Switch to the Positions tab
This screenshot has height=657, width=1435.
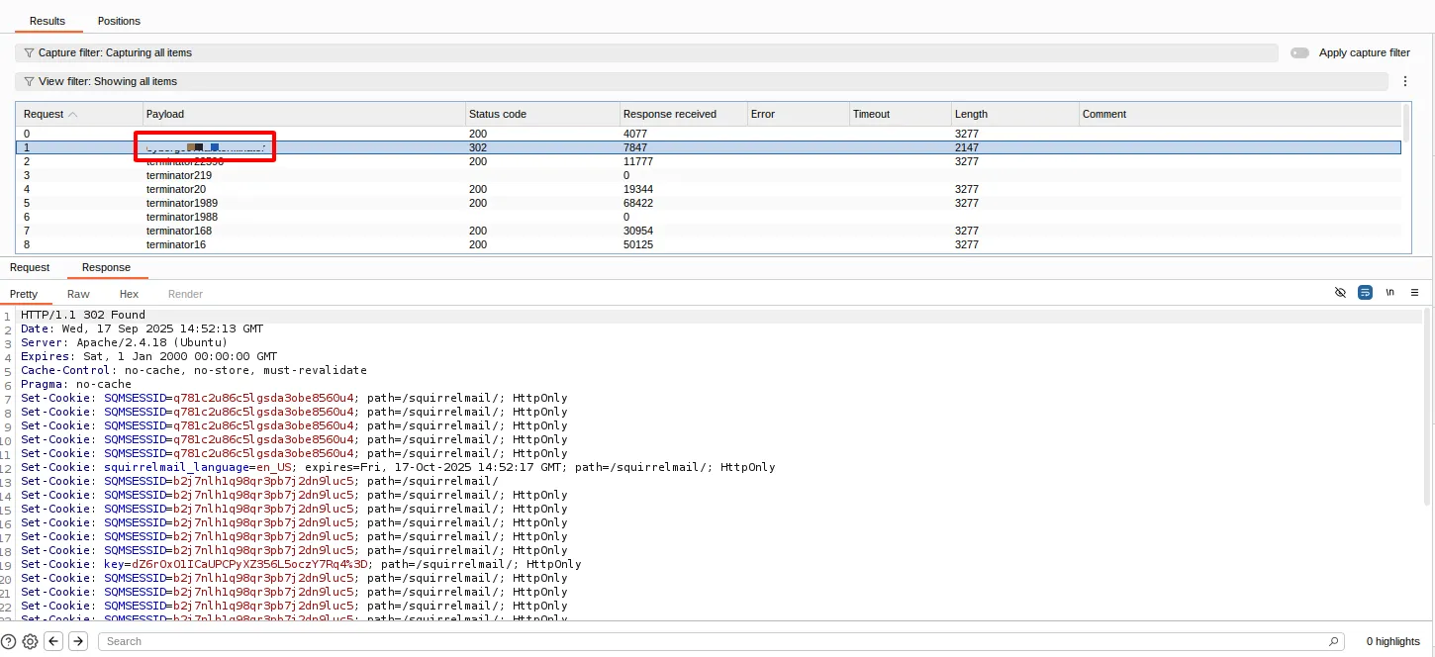(119, 21)
